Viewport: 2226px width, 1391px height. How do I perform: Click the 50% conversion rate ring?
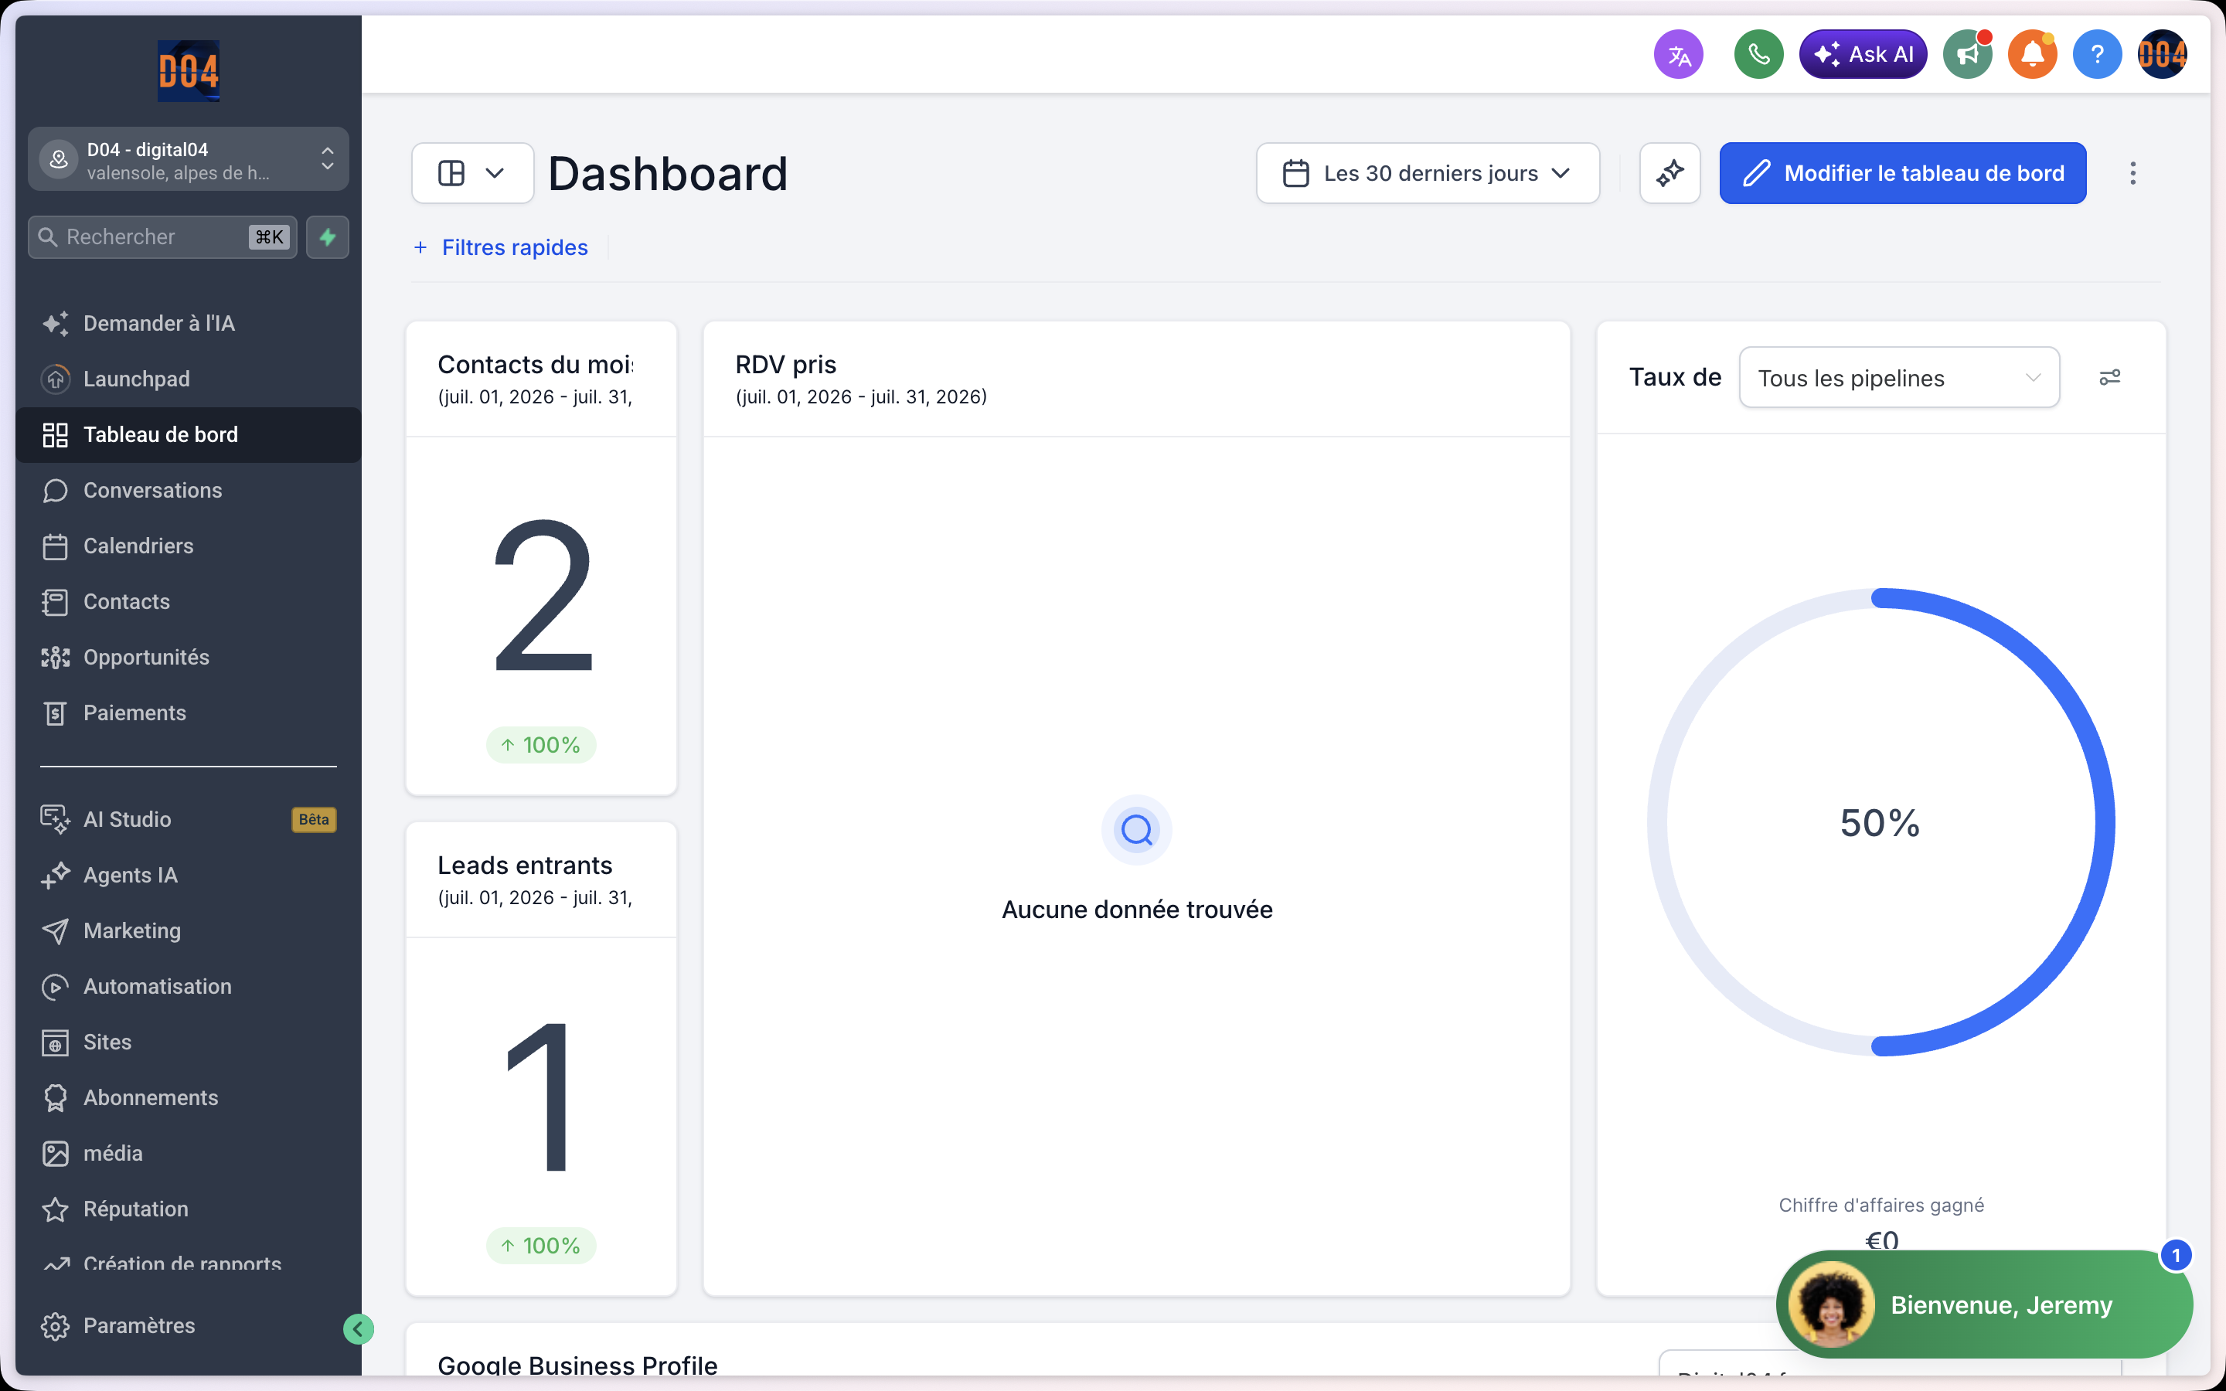[1881, 821]
